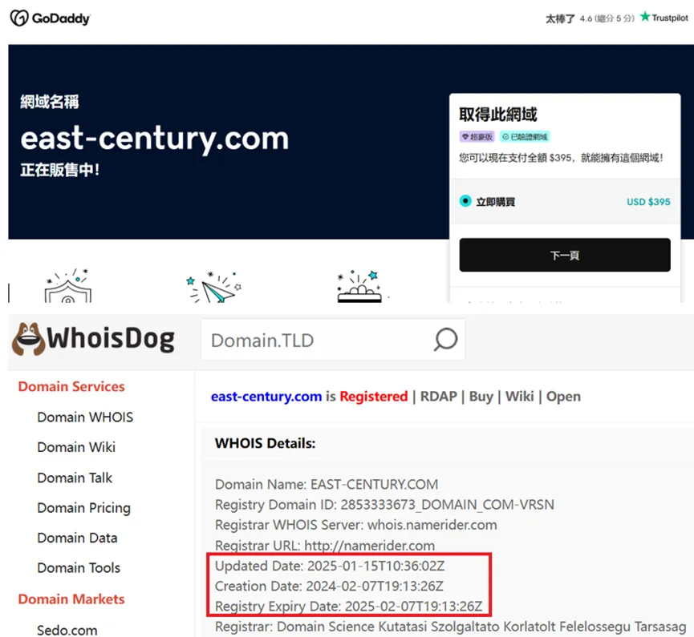Click the large east-century.com heading
Screen dimensions: 694x637
(x=155, y=139)
